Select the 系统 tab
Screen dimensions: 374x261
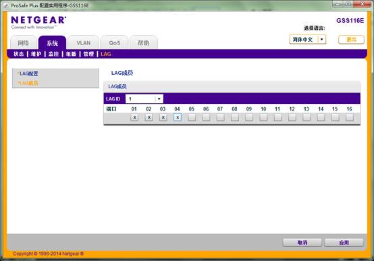(52, 43)
